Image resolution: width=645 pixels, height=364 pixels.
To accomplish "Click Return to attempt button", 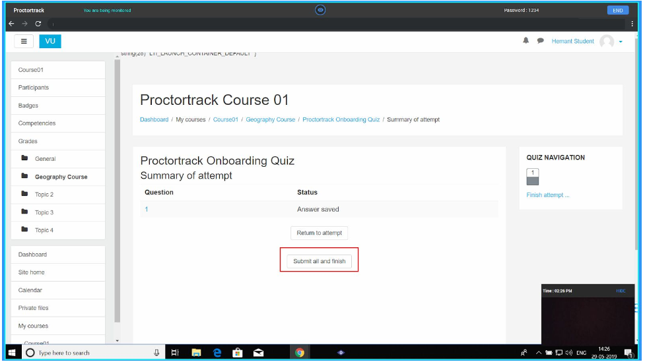I will pos(320,233).
